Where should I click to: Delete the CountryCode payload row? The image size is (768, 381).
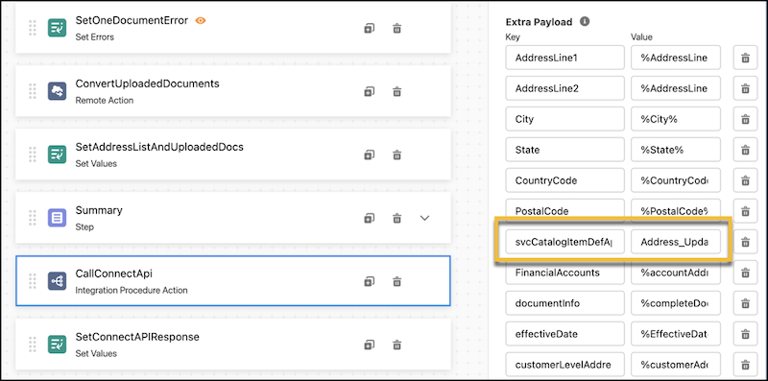click(x=746, y=180)
